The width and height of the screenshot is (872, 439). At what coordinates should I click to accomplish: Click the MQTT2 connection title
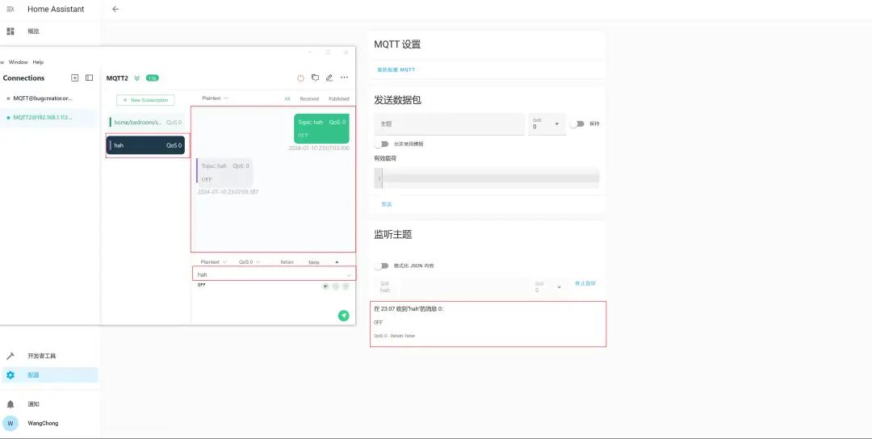click(117, 77)
